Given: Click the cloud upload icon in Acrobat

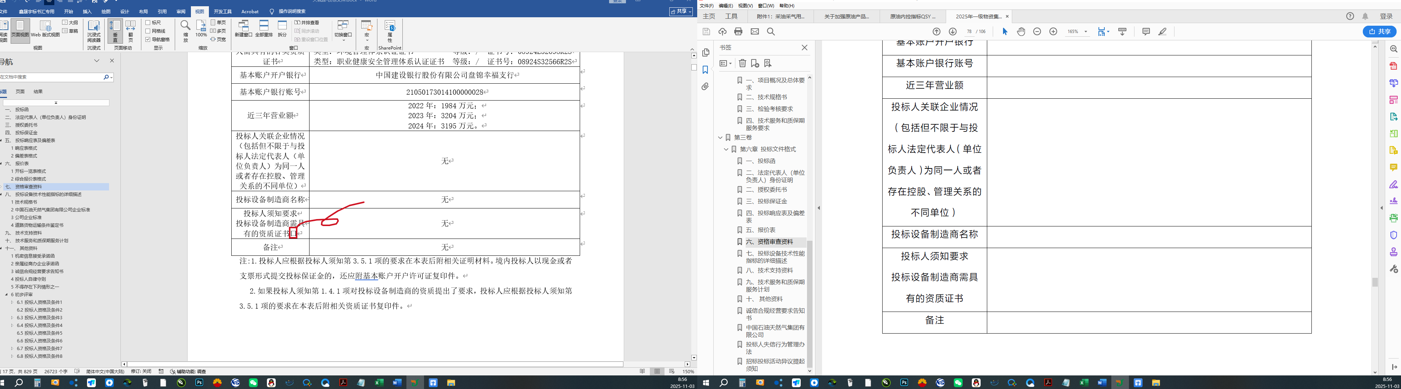Looking at the screenshot, I should (x=722, y=32).
